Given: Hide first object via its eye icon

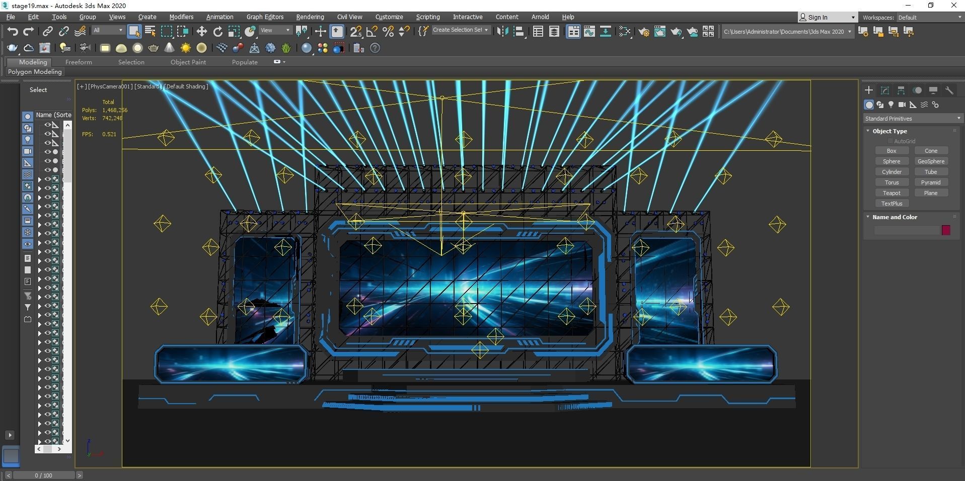Looking at the screenshot, I should coord(48,125).
